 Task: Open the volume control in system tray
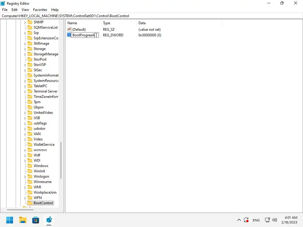tap(274, 220)
